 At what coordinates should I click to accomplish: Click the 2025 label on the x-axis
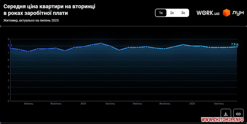(192, 104)
